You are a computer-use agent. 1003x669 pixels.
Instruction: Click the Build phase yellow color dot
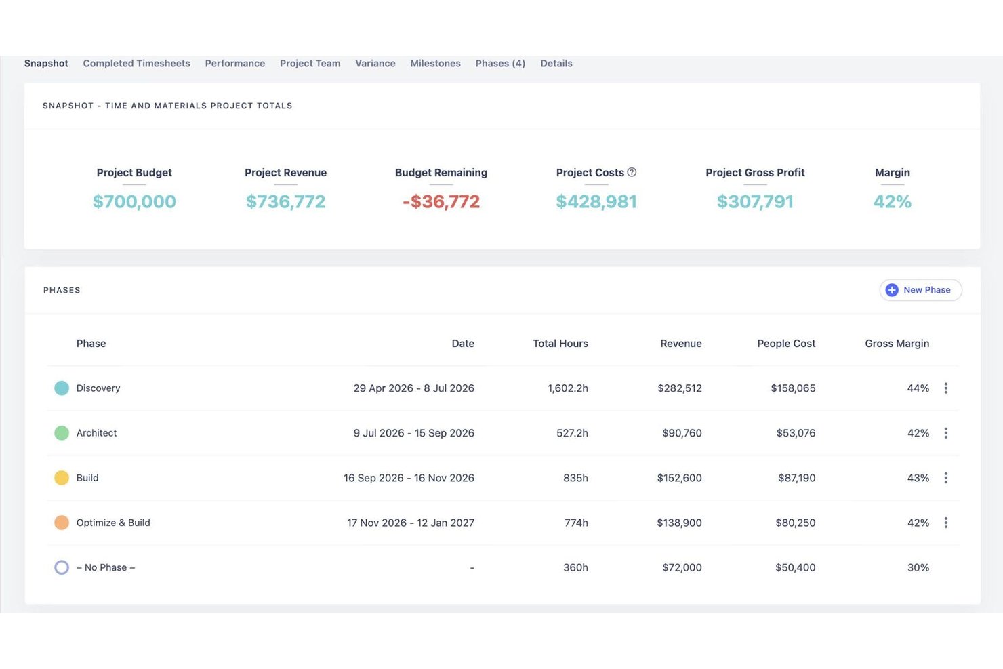coord(62,478)
